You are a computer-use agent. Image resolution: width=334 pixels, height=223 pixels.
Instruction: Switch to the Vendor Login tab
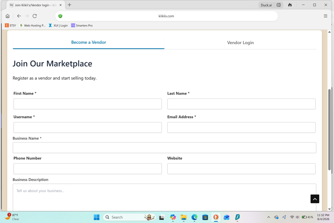click(x=240, y=43)
